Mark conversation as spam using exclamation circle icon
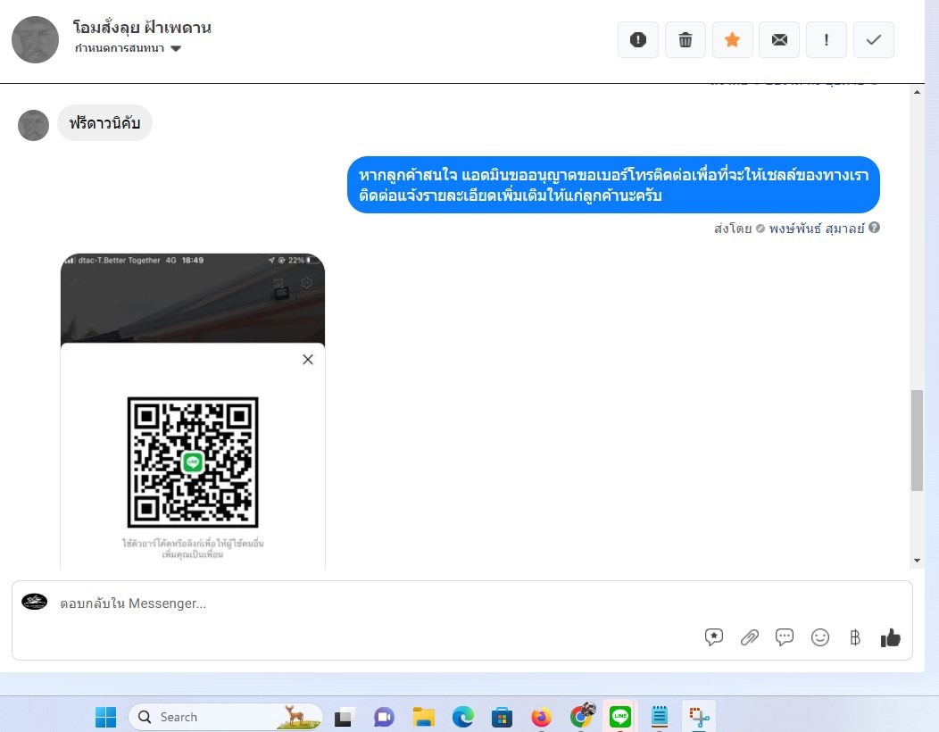Screen dimensions: 939x732 coord(638,39)
